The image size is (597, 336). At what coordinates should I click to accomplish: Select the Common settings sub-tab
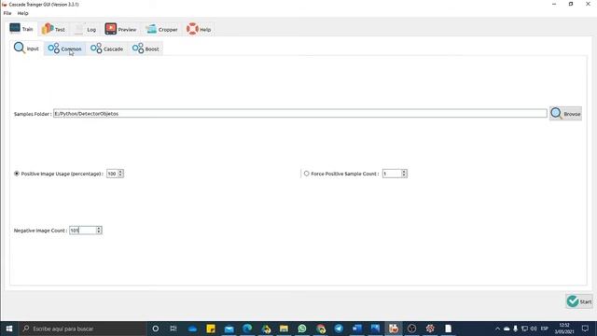click(64, 49)
